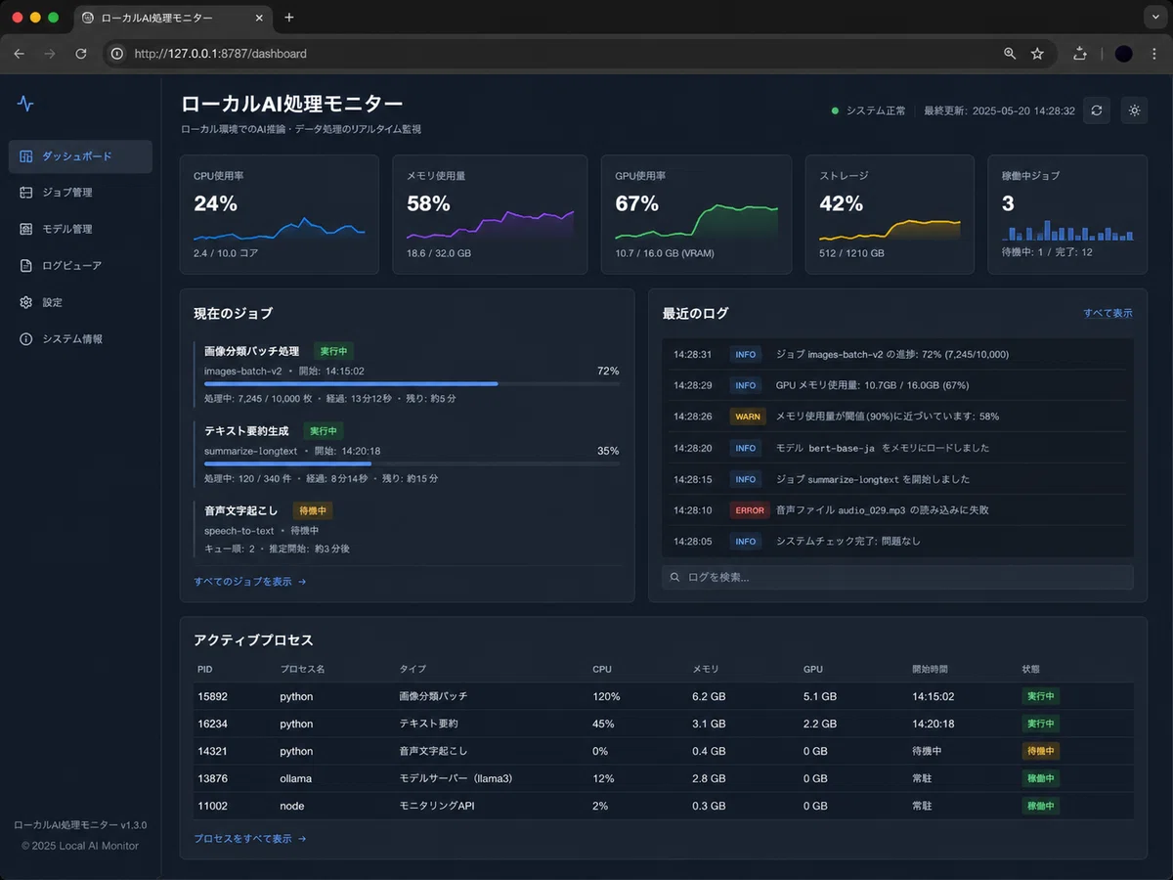This screenshot has height=880, width=1173.
Task: Click the 最終更新 timestamp in the header
Action: pos(999,111)
